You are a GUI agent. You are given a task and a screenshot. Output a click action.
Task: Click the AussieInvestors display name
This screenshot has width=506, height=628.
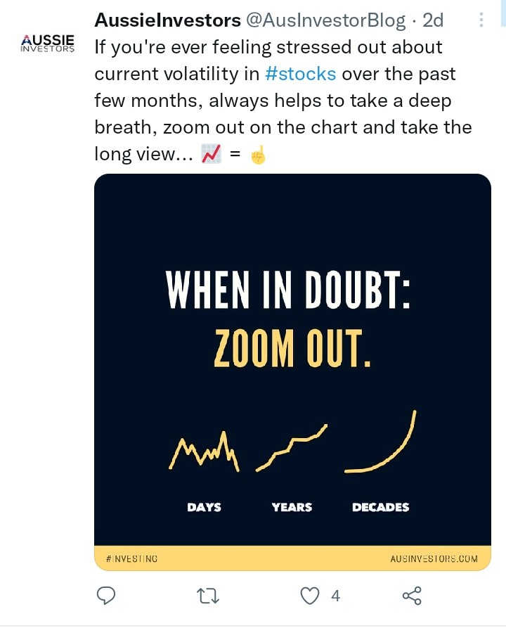point(167,20)
